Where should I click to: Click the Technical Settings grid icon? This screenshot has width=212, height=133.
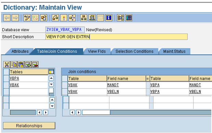pyautogui.click(x=129, y=18)
